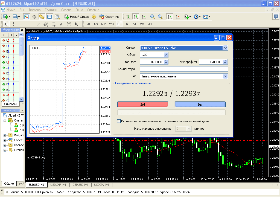Open the Profiles toolbar icon
Image resolution: width=280 pixels, height=197 pixels.
pyautogui.click(x=16, y=17)
